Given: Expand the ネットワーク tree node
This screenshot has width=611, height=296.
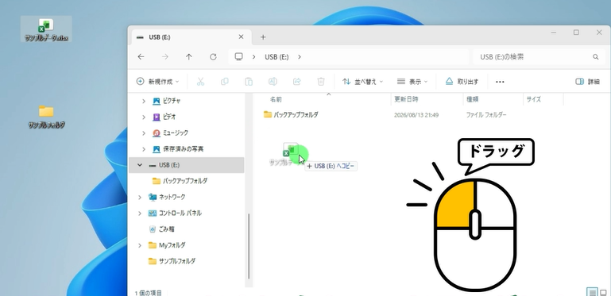Looking at the screenshot, I should click(x=140, y=198).
